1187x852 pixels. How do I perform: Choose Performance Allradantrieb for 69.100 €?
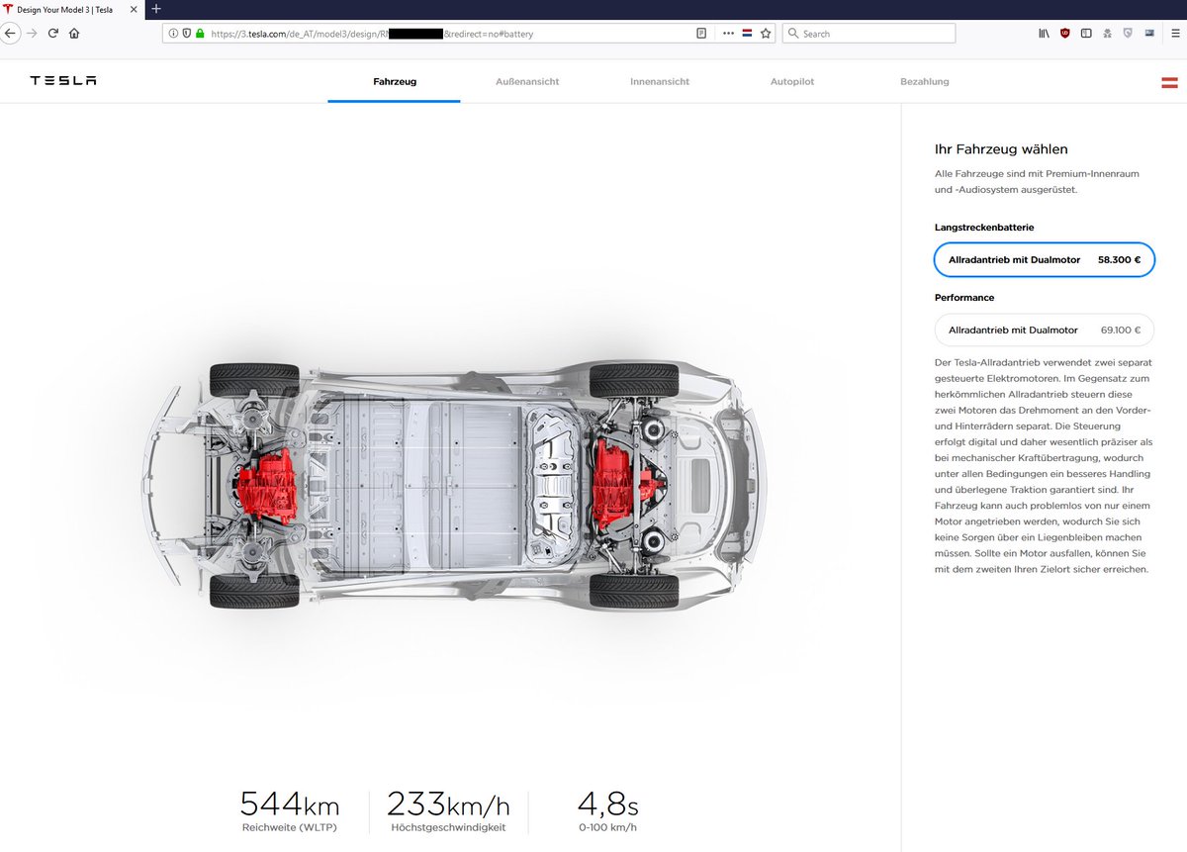click(x=1044, y=330)
